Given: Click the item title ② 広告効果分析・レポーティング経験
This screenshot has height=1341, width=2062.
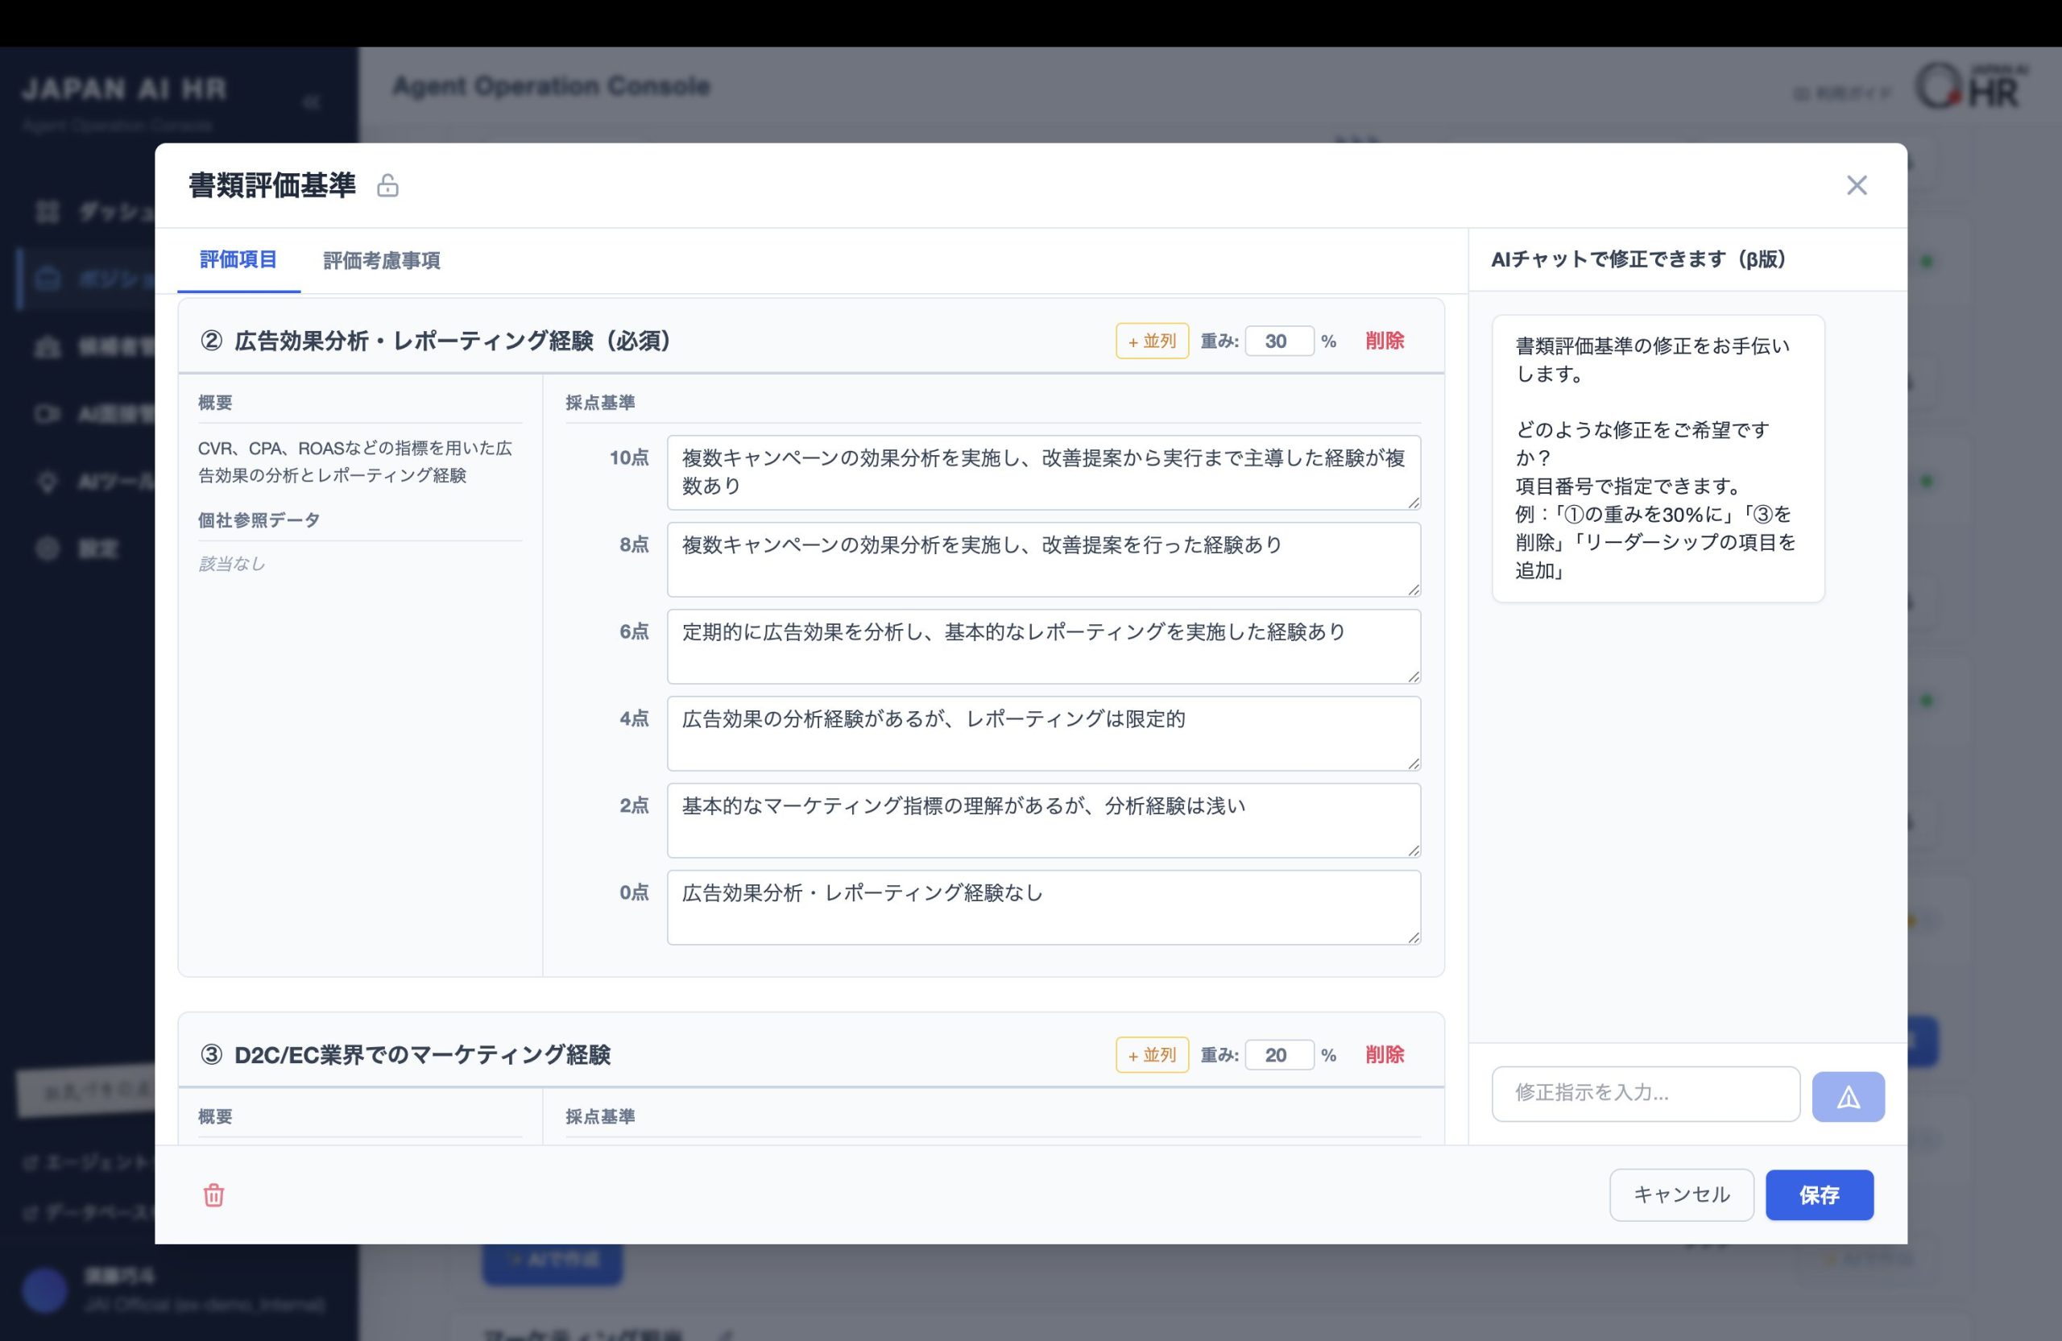Looking at the screenshot, I should click(436, 341).
